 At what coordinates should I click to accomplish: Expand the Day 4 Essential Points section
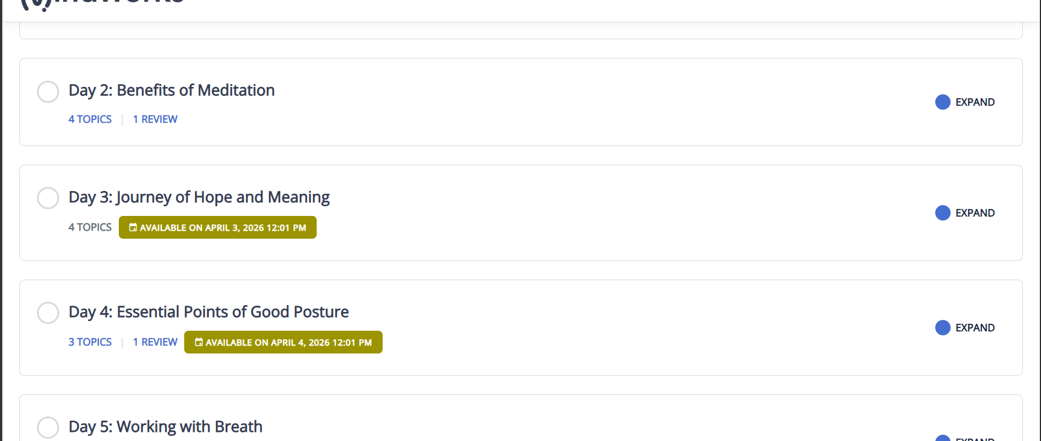[965, 328]
